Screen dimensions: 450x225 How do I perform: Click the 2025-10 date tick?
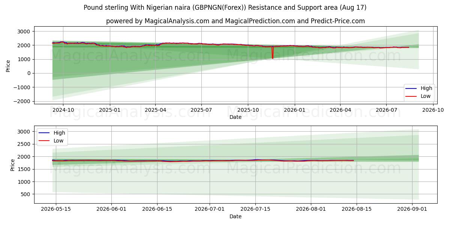(248, 110)
